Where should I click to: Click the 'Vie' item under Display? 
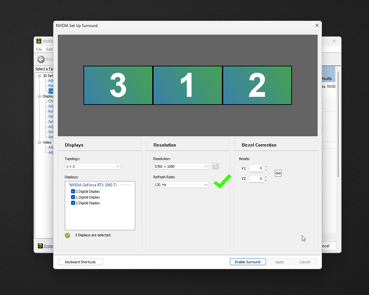click(51, 117)
